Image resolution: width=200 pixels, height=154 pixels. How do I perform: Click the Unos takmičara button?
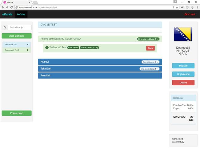(17, 36)
